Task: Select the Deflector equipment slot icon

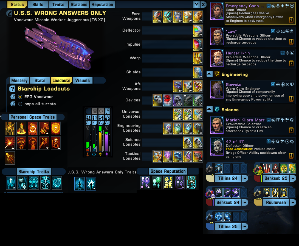Action: coord(198,31)
